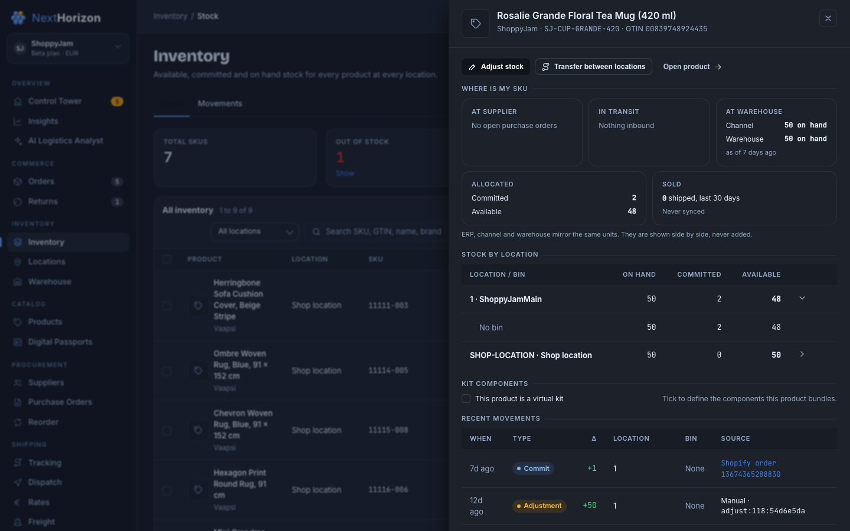Click the Reorder sidebar icon
Screen dimensions: 850x531
click(18, 422)
